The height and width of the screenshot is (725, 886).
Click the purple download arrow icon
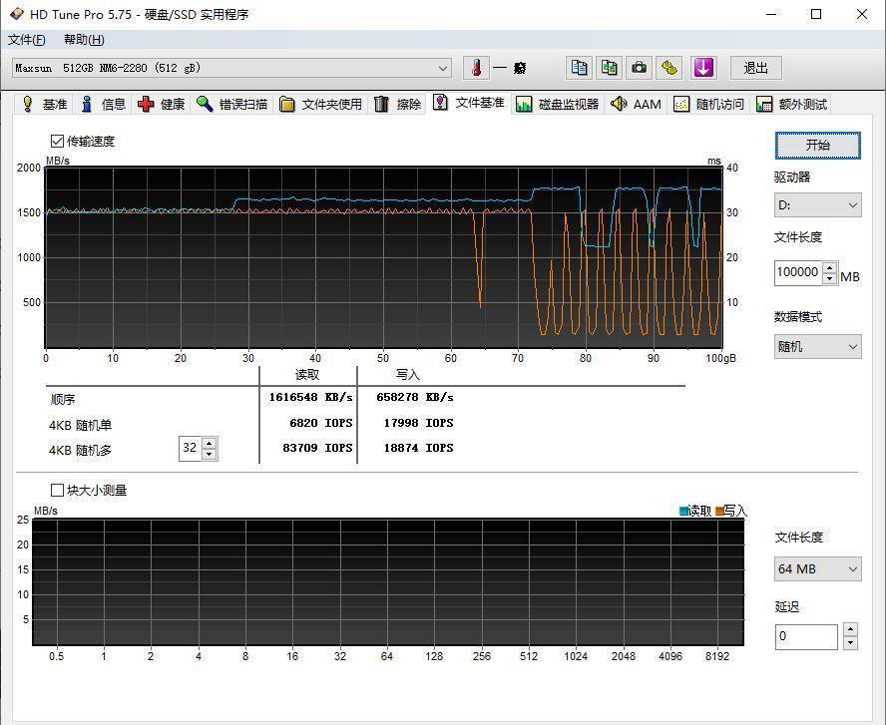pos(703,68)
